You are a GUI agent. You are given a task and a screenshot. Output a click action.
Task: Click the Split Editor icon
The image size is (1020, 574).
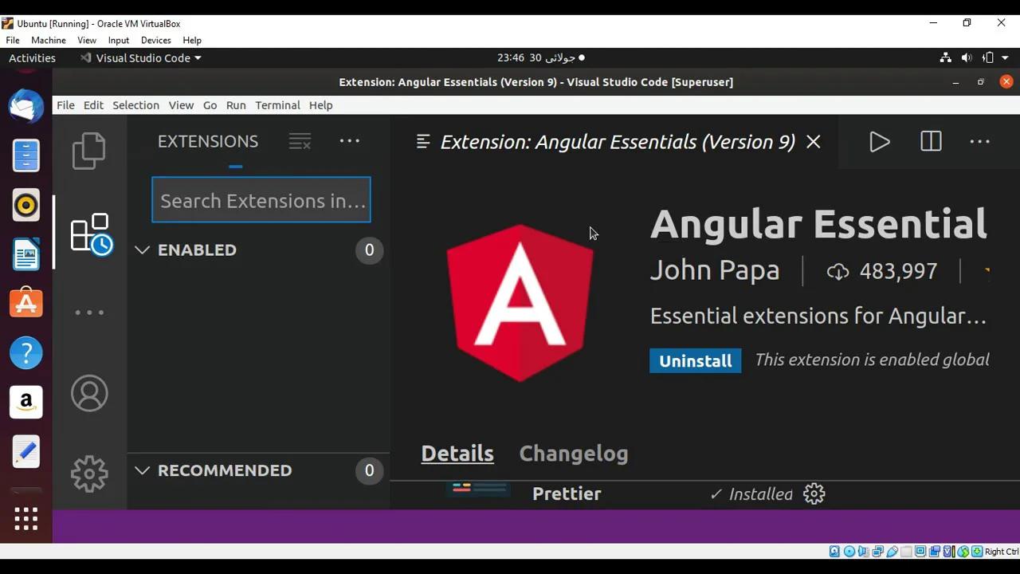930,141
